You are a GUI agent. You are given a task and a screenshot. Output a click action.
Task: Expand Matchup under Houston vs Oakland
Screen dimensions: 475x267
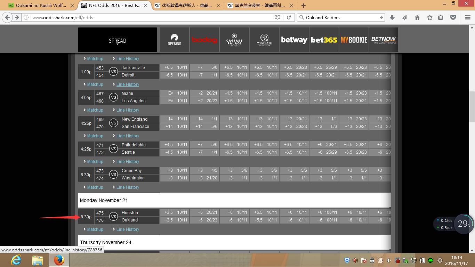95,229
